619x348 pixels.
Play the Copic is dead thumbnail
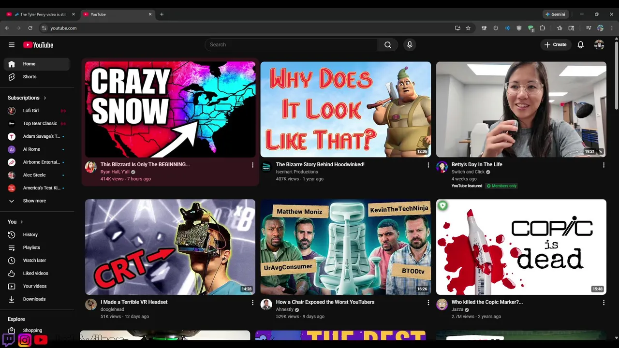coord(521,247)
